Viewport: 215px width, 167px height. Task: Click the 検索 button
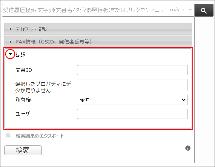[x=23, y=150]
